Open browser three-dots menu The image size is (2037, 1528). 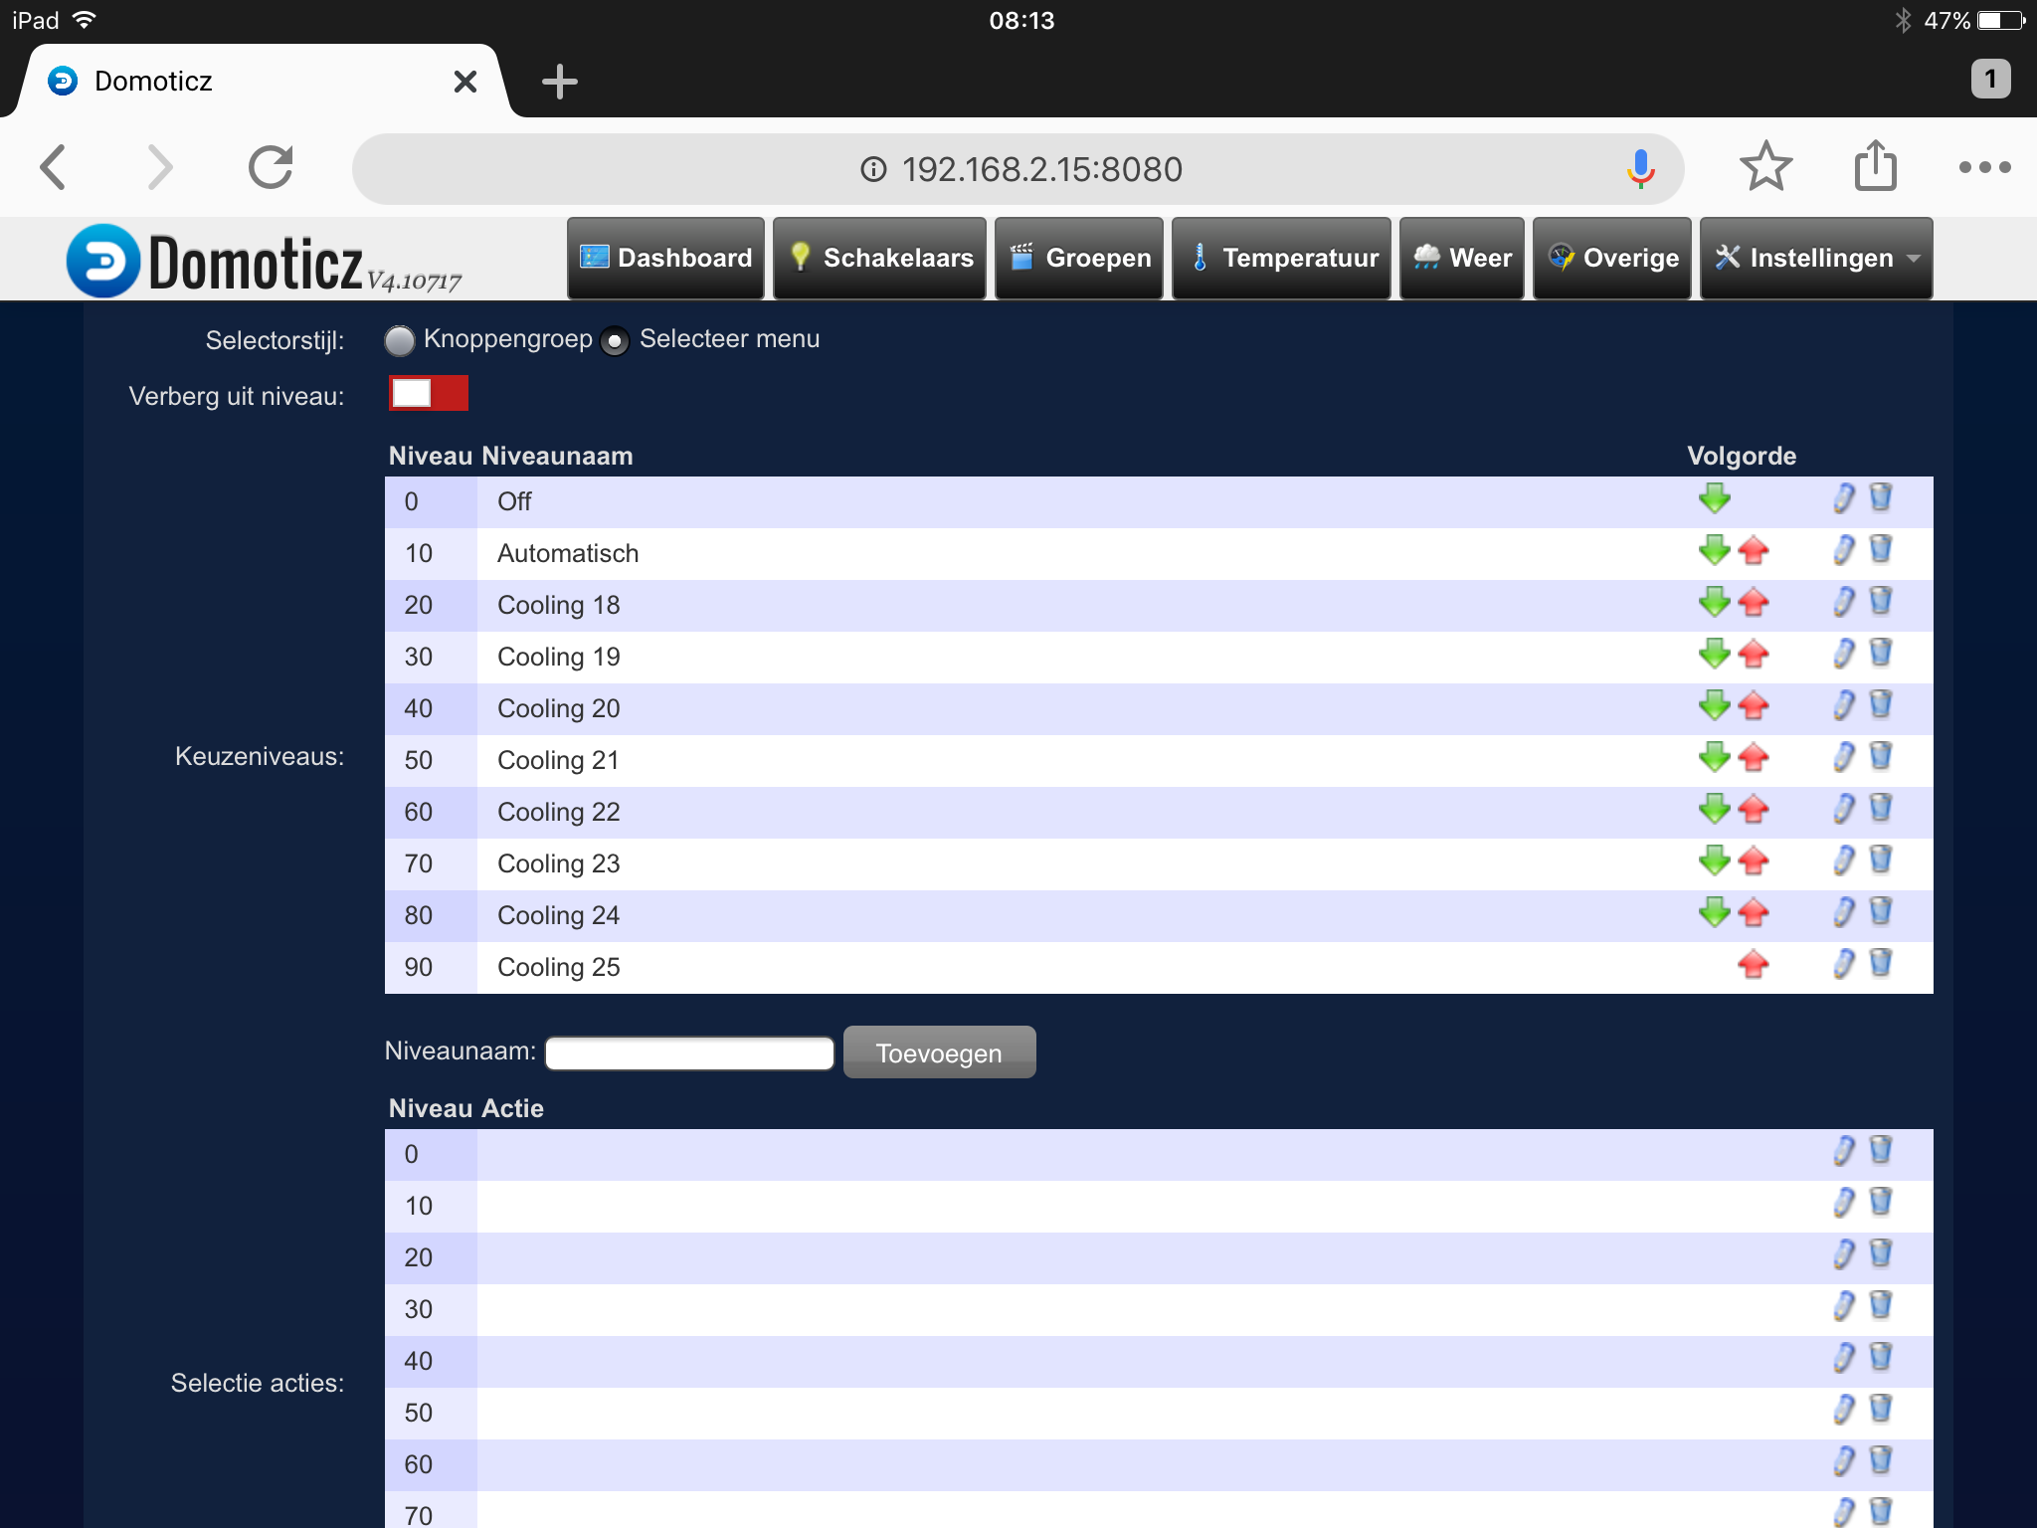(1983, 167)
